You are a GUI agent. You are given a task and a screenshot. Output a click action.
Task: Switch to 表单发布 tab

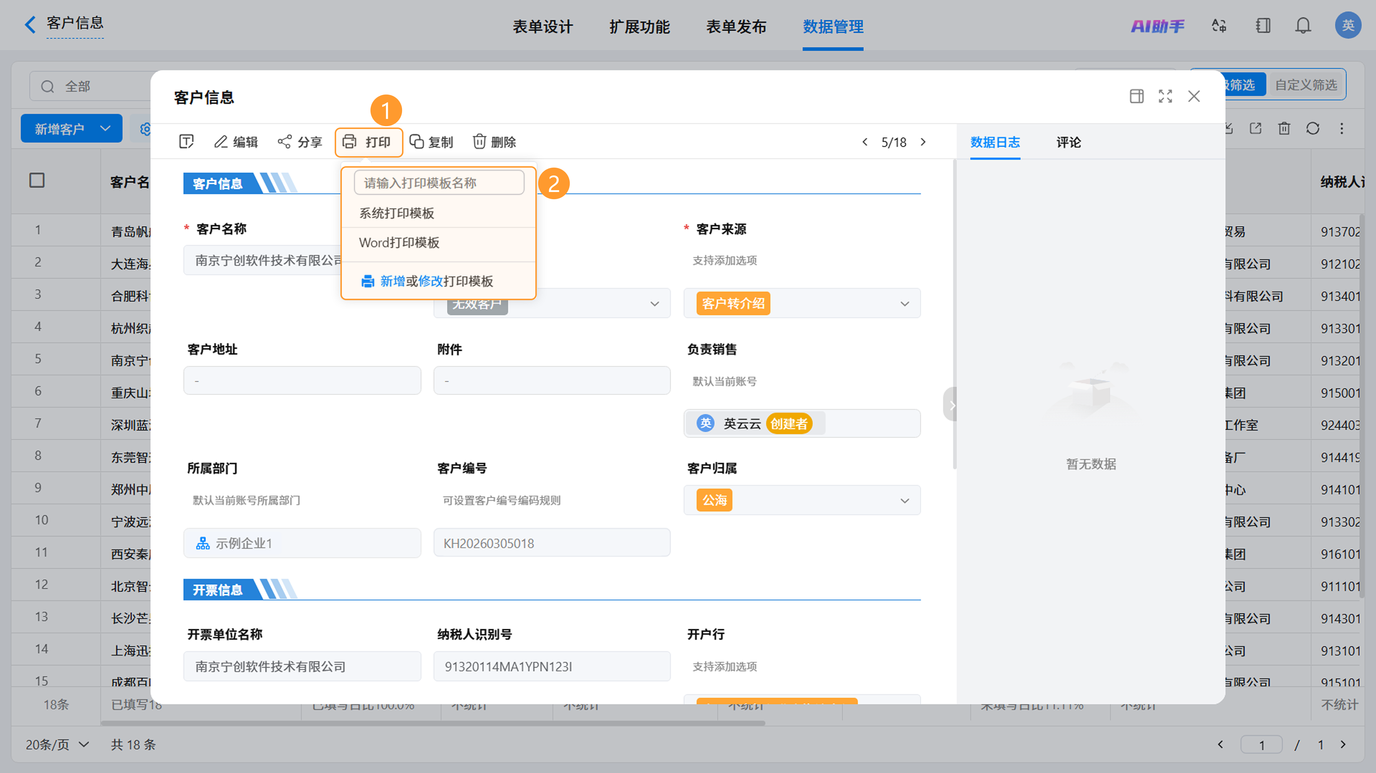point(736,27)
